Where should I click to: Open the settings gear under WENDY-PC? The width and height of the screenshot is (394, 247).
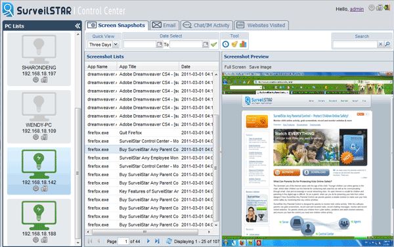click(x=35, y=137)
